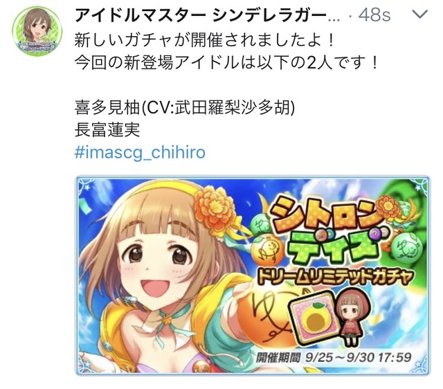Select the 新しいガチャが開催されましたよ！ tweet line

(204, 39)
